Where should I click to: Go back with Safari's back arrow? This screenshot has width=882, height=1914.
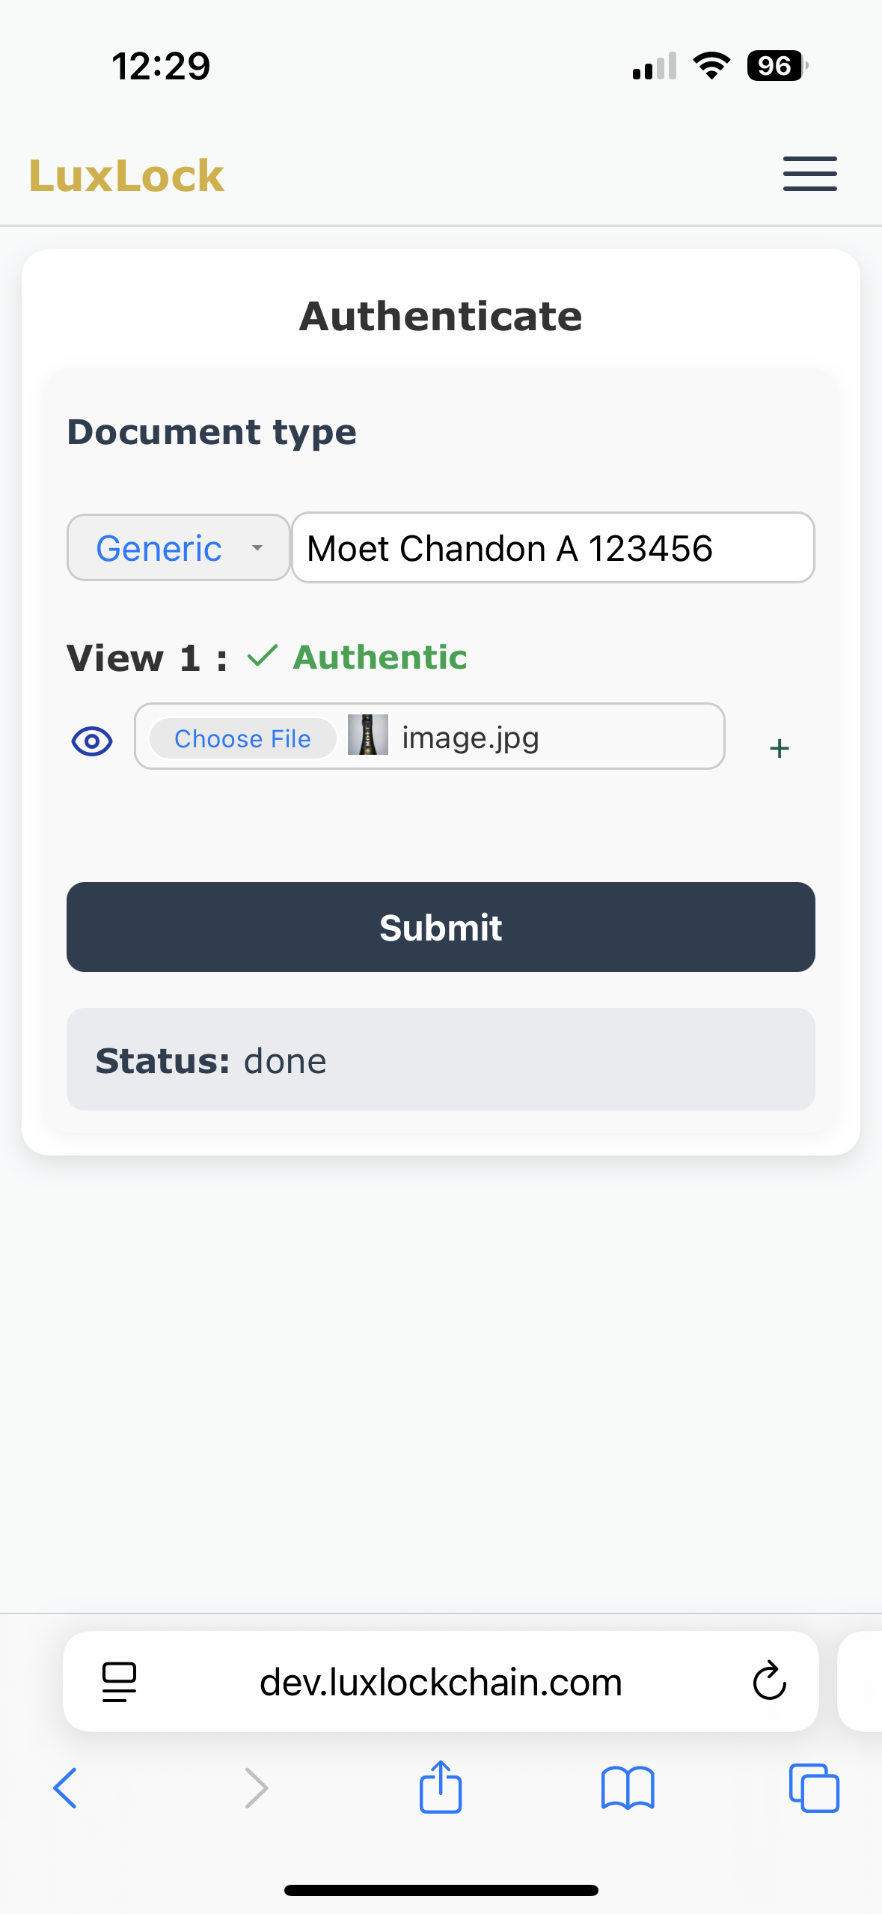click(66, 1788)
